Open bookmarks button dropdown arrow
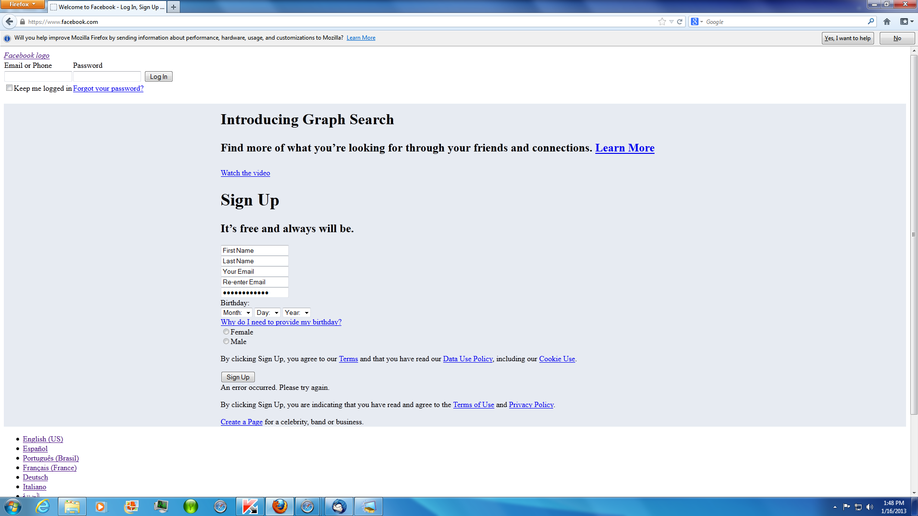The width and height of the screenshot is (918, 516). point(912,21)
